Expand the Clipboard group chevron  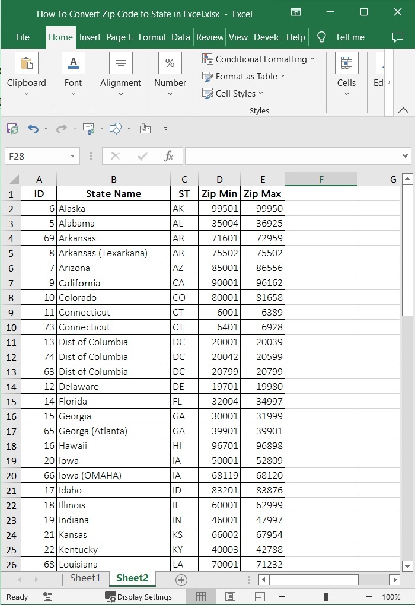pos(27,94)
